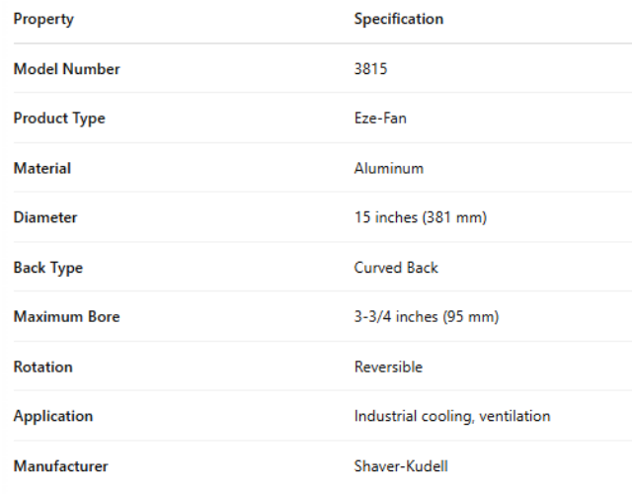Click the Shaver-Kudell manufacturer value
This screenshot has width=632, height=494.
pos(400,466)
